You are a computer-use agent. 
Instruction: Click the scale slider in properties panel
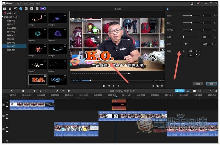[x=186, y=44]
